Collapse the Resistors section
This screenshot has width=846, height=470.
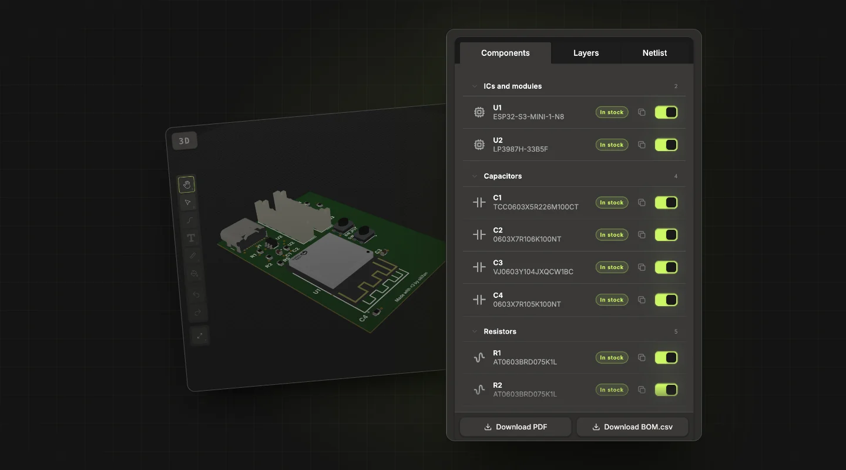coord(475,331)
